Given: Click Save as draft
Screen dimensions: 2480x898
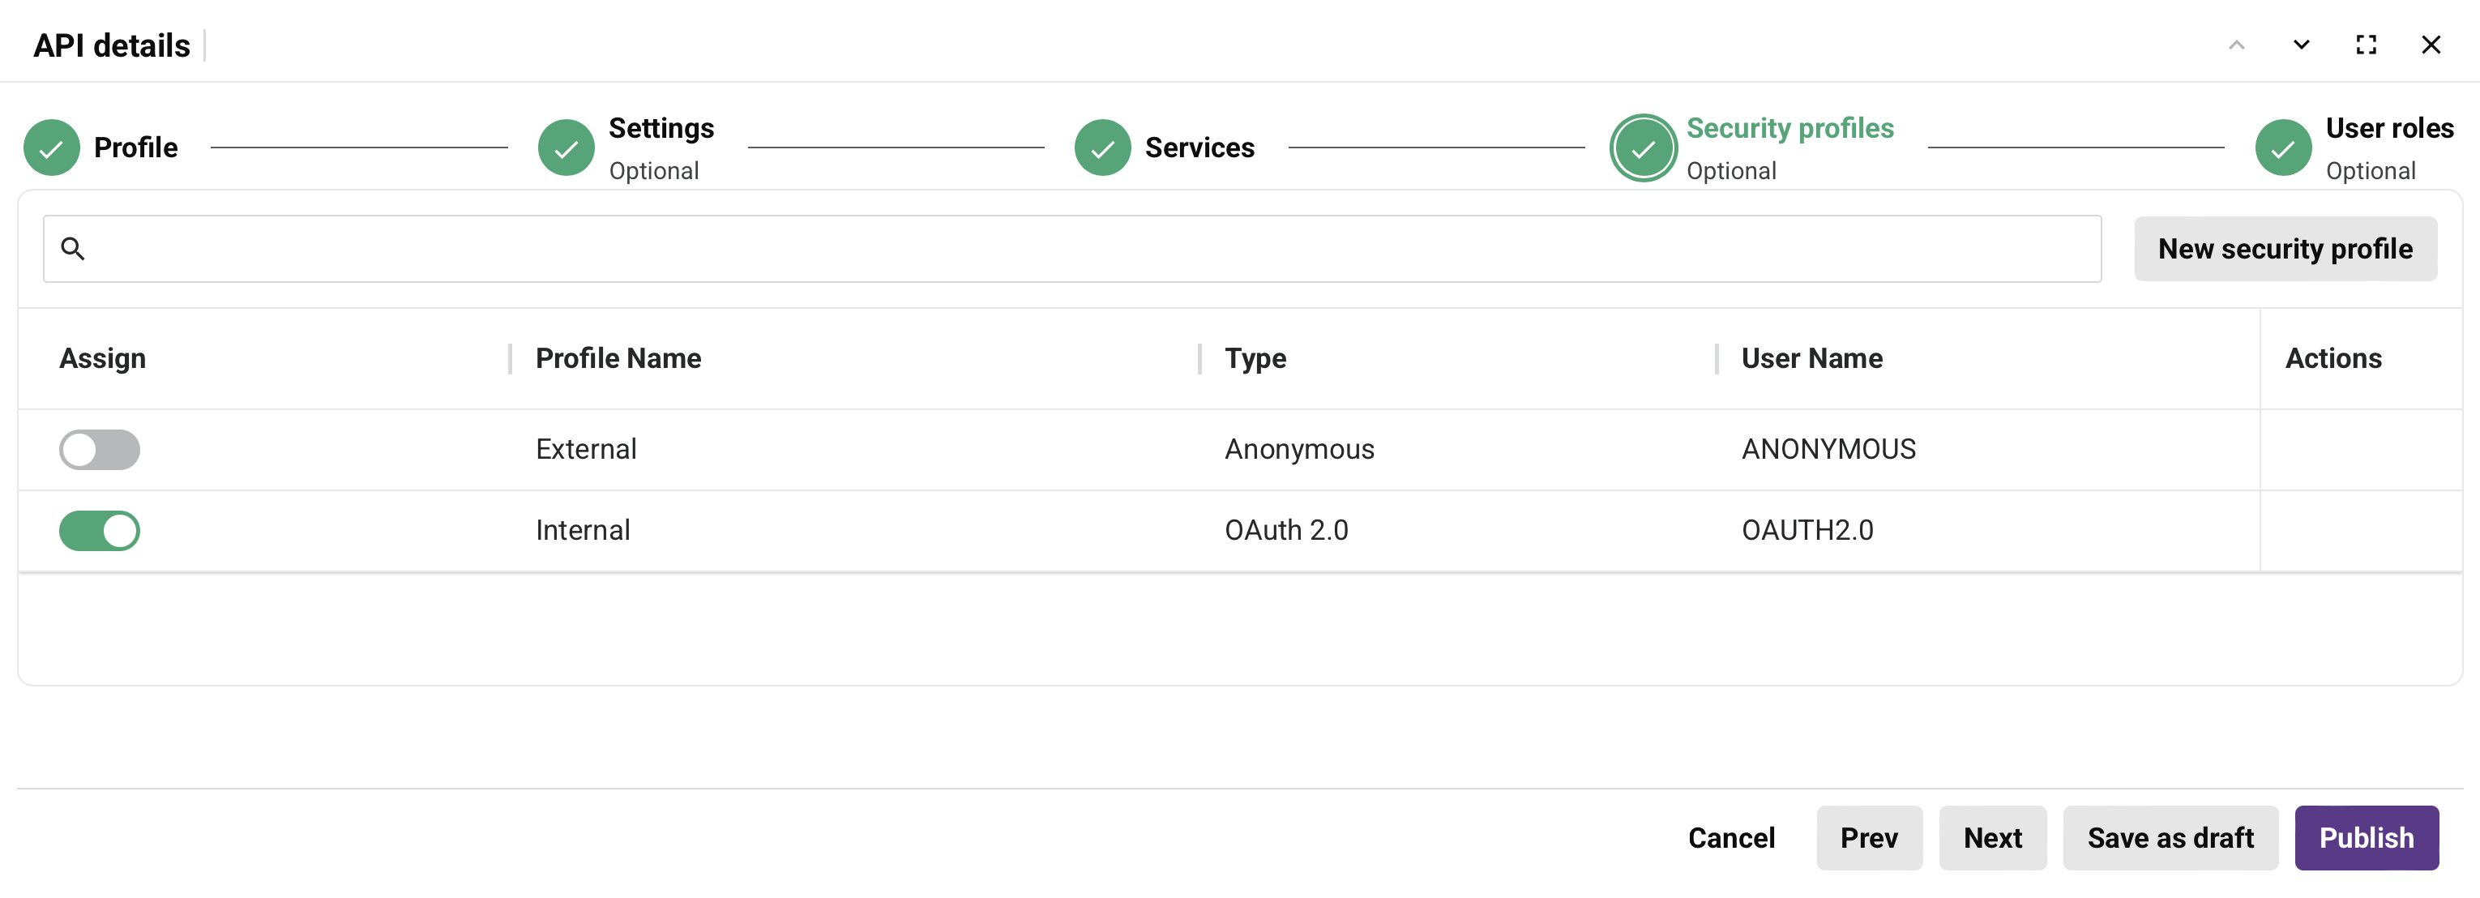Looking at the screenshot, I should (2170, 837).
